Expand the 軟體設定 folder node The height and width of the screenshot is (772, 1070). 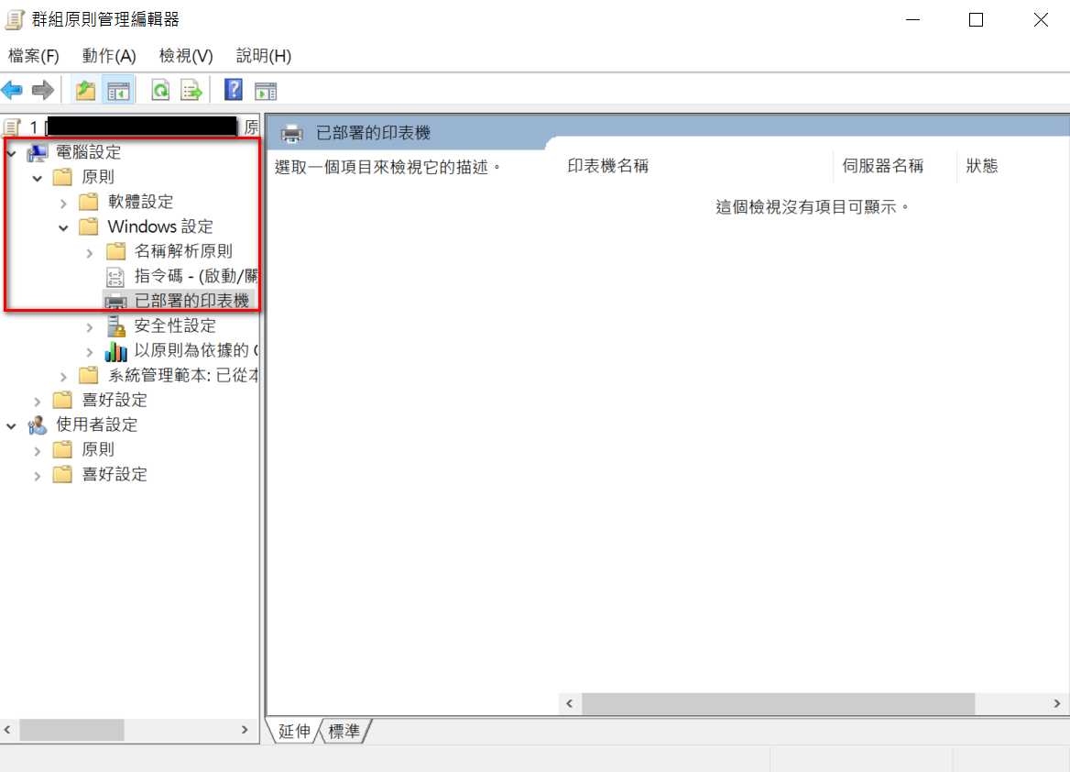[63, 202]
